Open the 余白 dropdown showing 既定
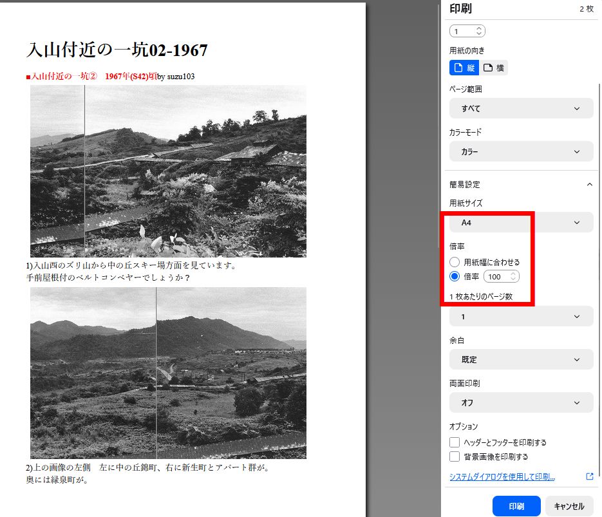 click(x=521, y=359)
